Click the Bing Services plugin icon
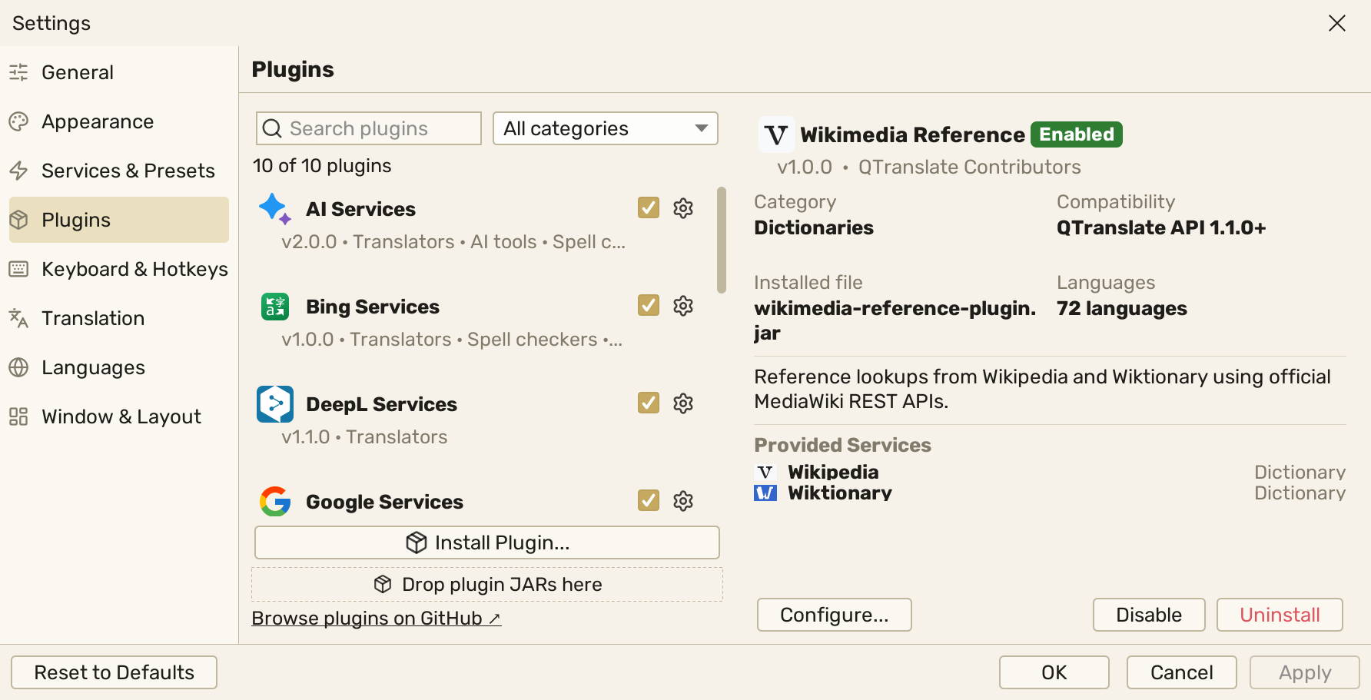Viewport: 1371px width, 700px height. pyautogui.click(x=274, y=307)
